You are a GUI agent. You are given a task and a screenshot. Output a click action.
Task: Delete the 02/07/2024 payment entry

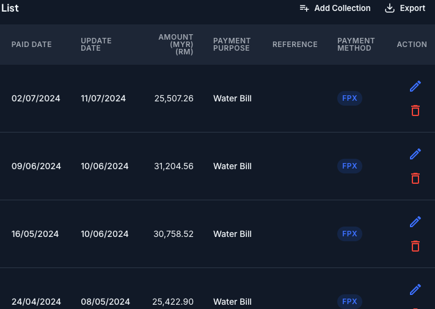pos(415,111)
